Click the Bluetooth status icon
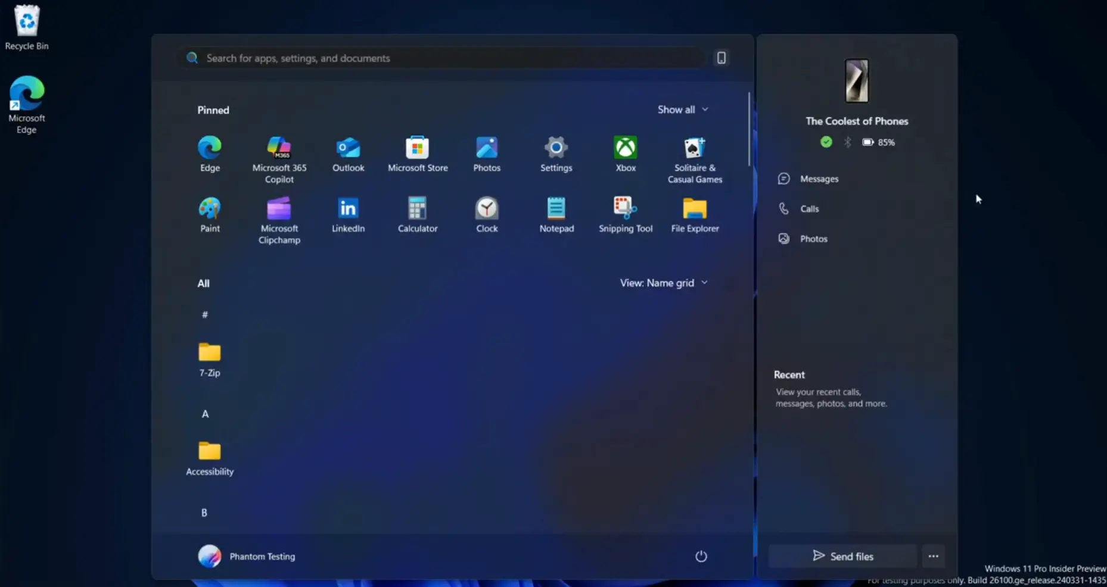This screenshot has height=587, width=1107. coord(847,142)
